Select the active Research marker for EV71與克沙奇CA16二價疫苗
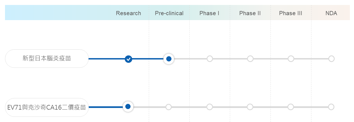 128,107
